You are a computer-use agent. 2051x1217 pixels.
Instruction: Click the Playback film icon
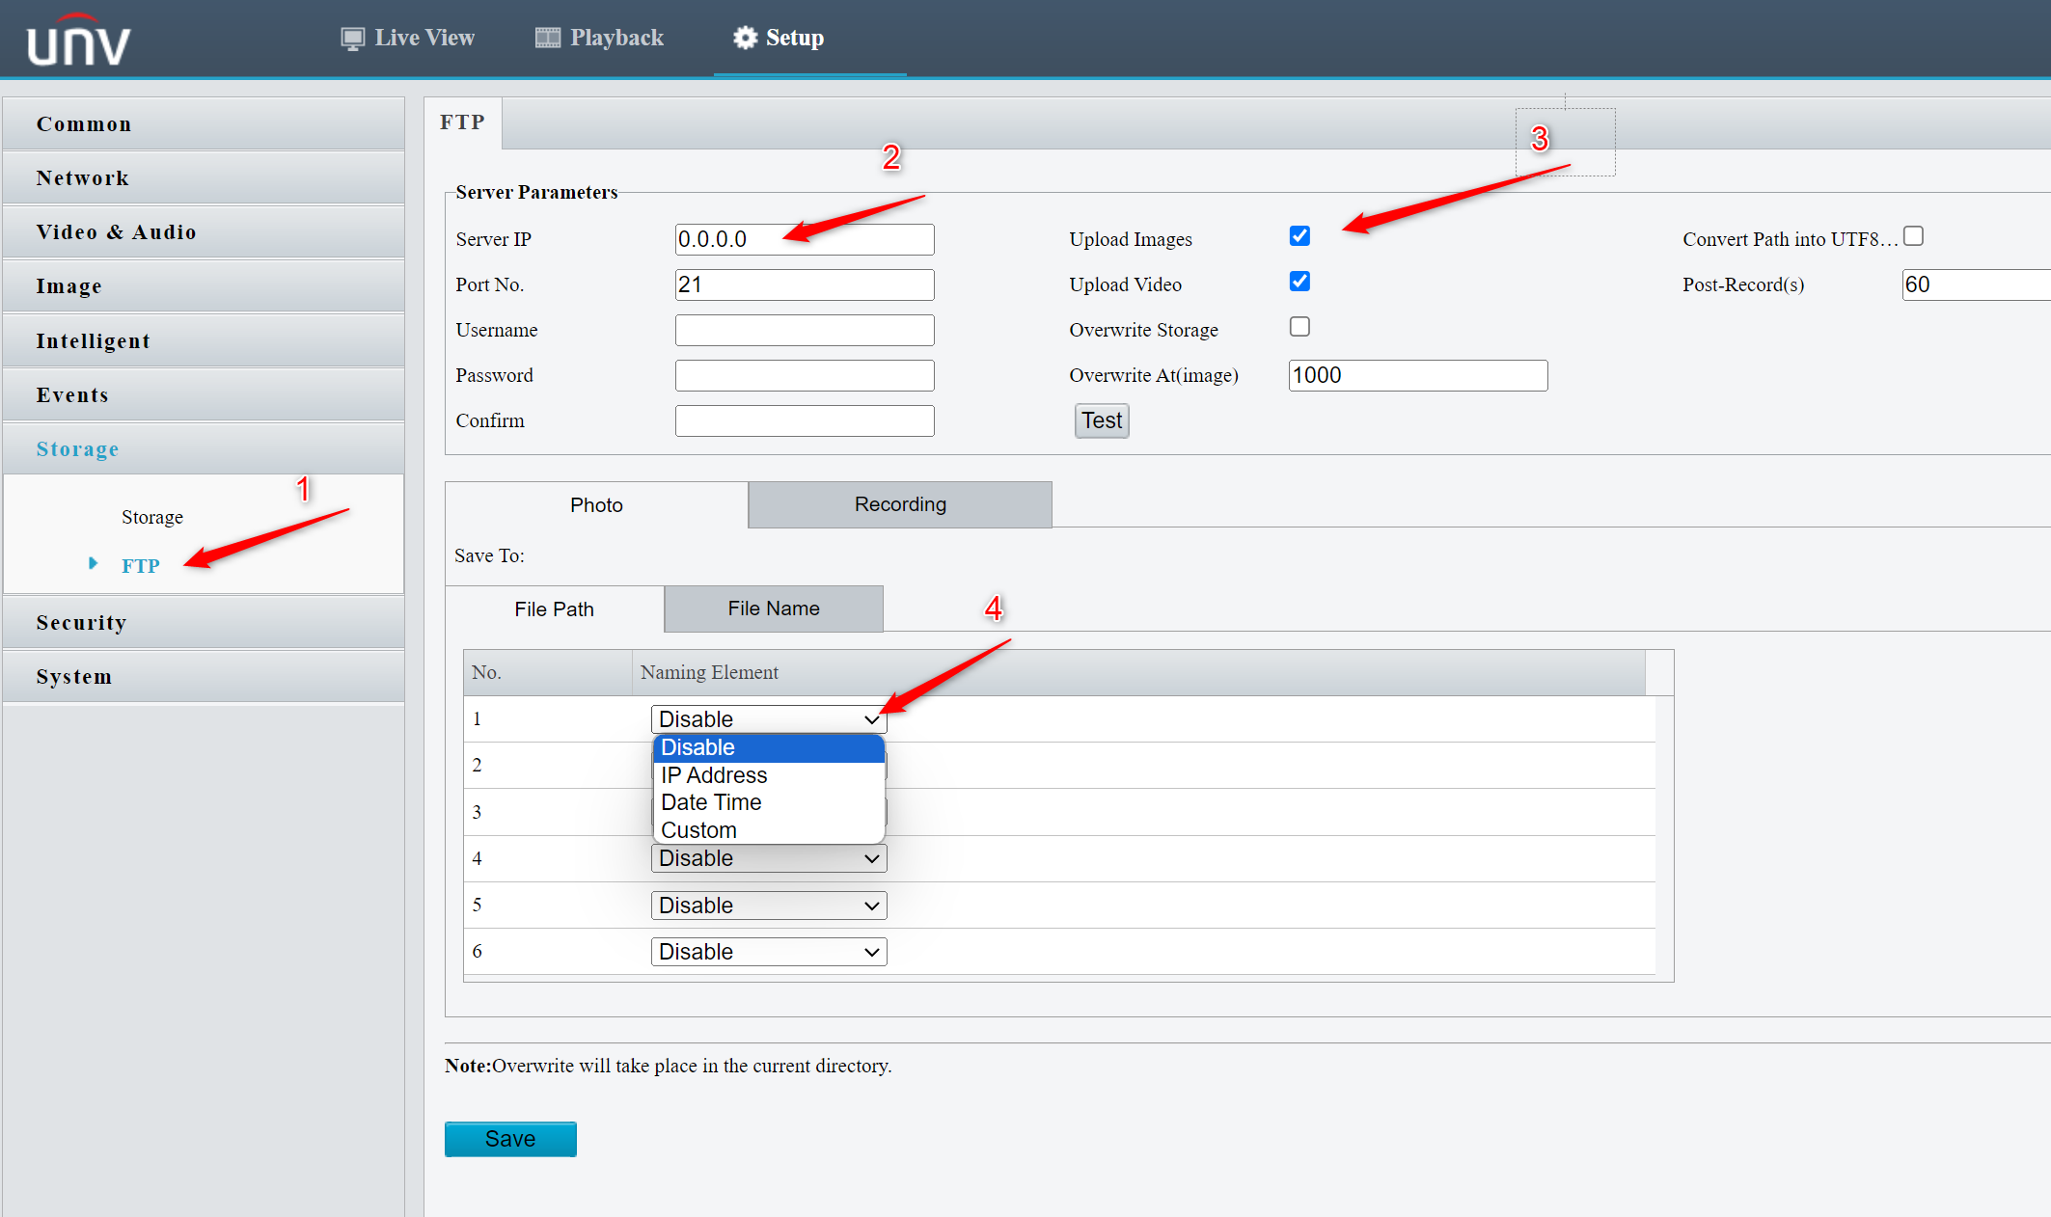pyautogui.click(x=548, y=38)
